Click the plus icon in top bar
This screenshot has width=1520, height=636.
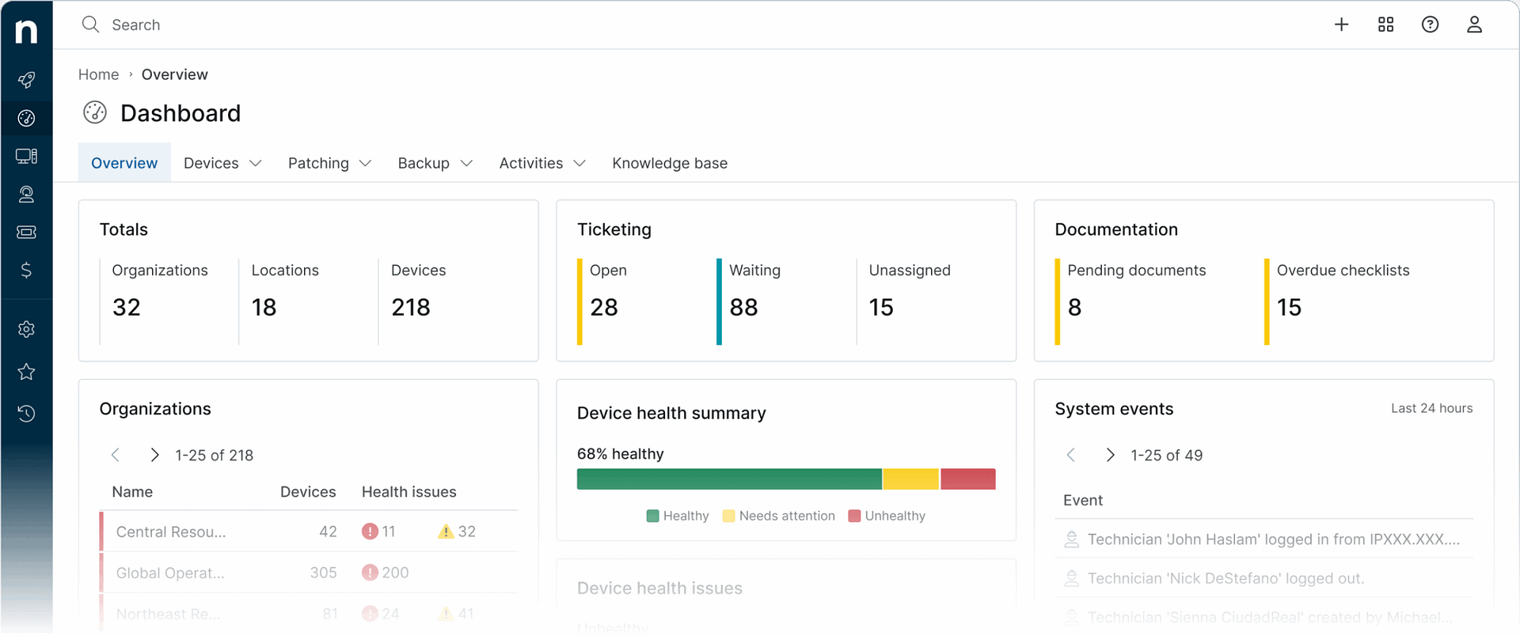tap(1341, 25)
